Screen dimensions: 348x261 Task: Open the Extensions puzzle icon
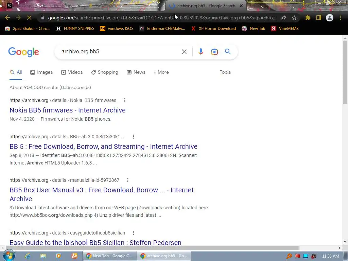click(x=308, y=18)
